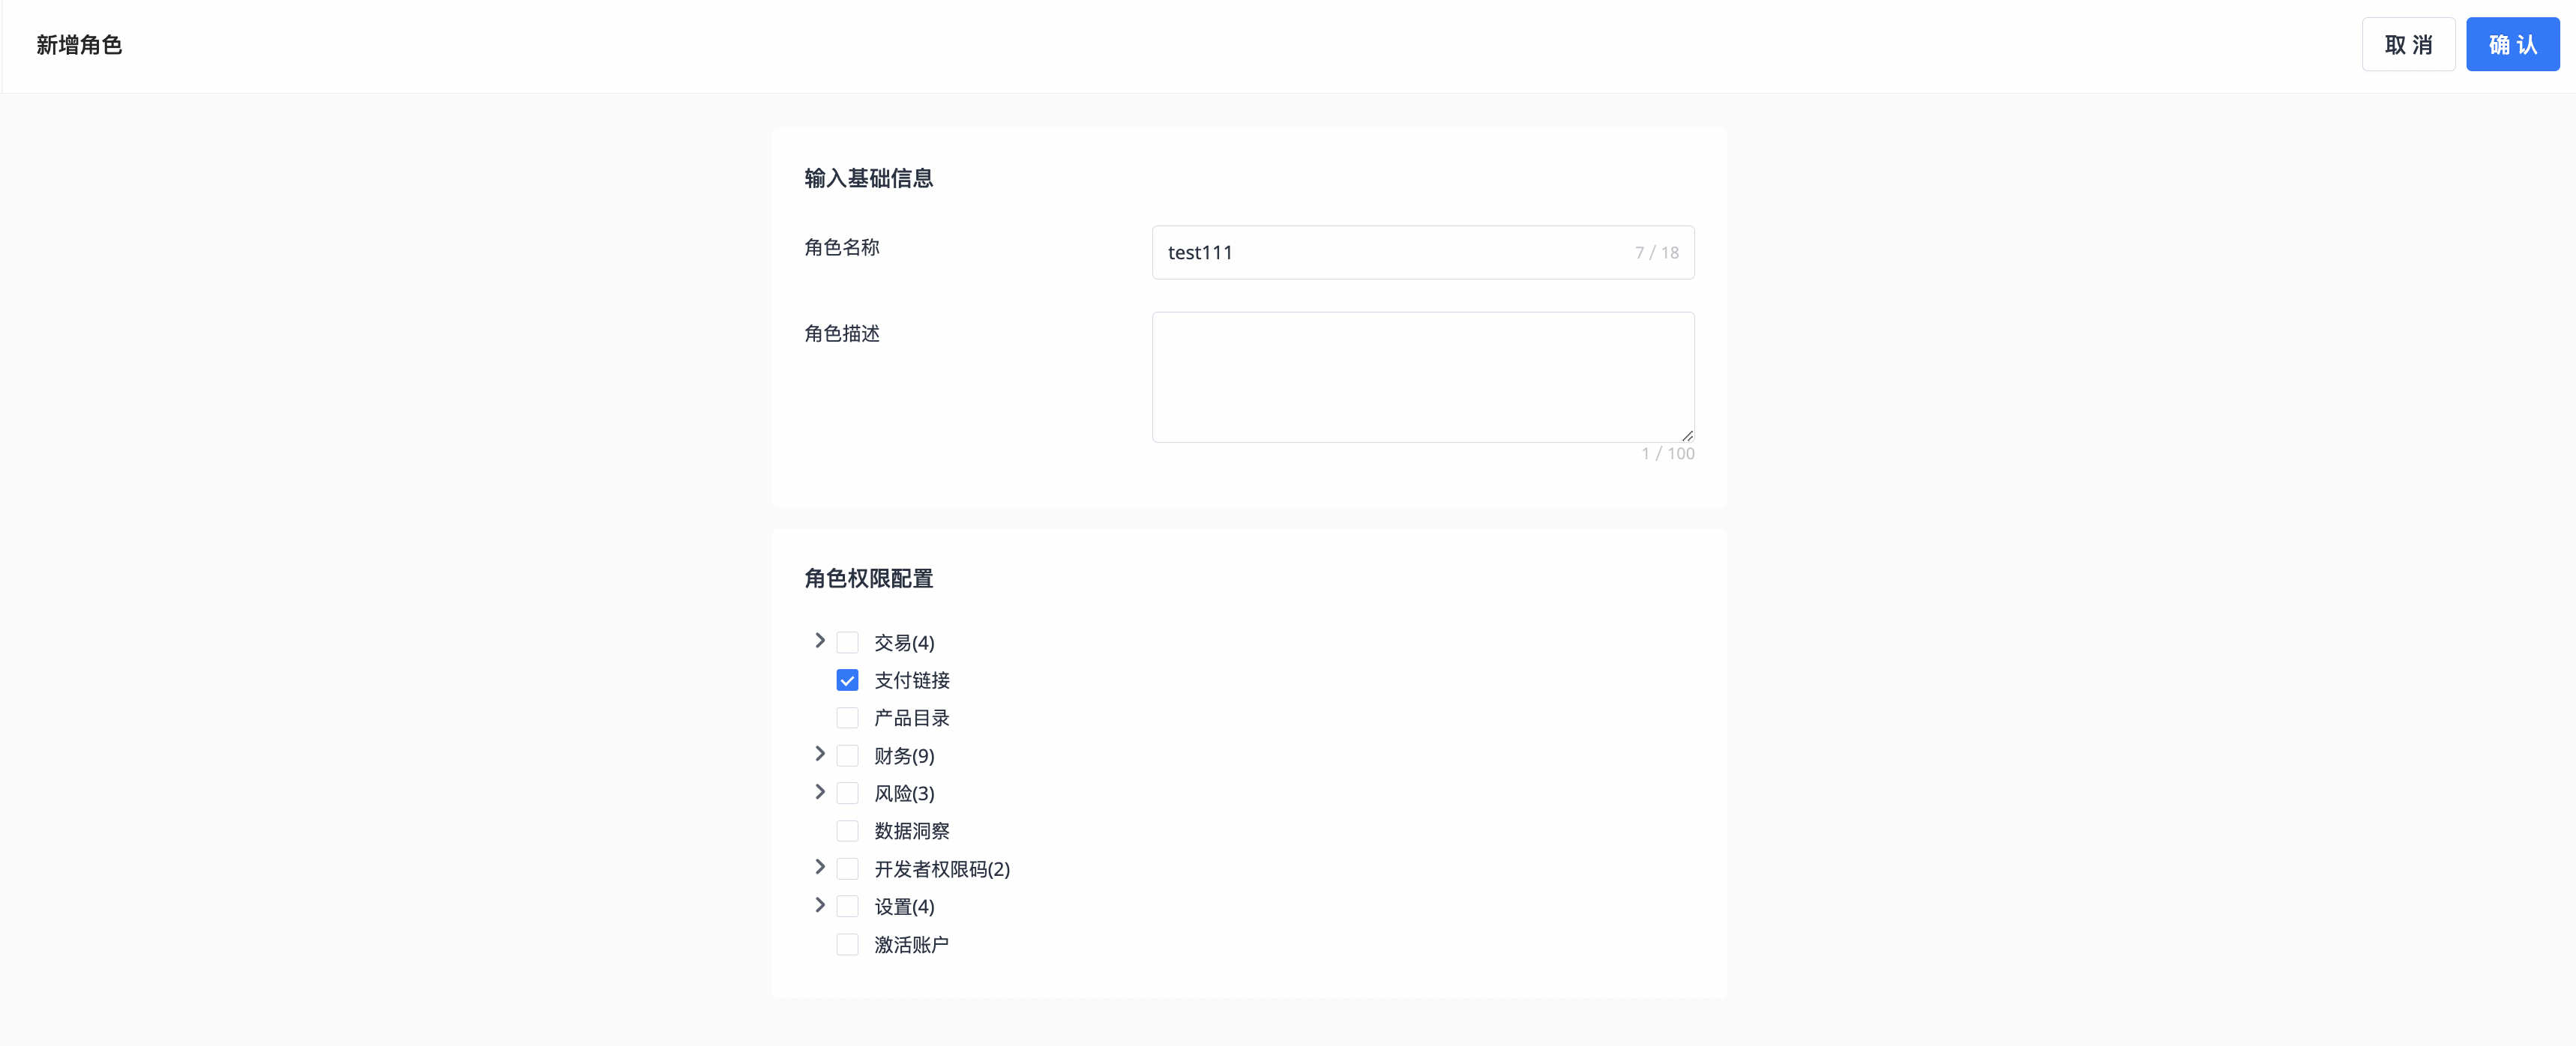The image size is (2576, 1046).
Task: Expand the 开发者权限码(2) tree node
Action: (820, 867)
